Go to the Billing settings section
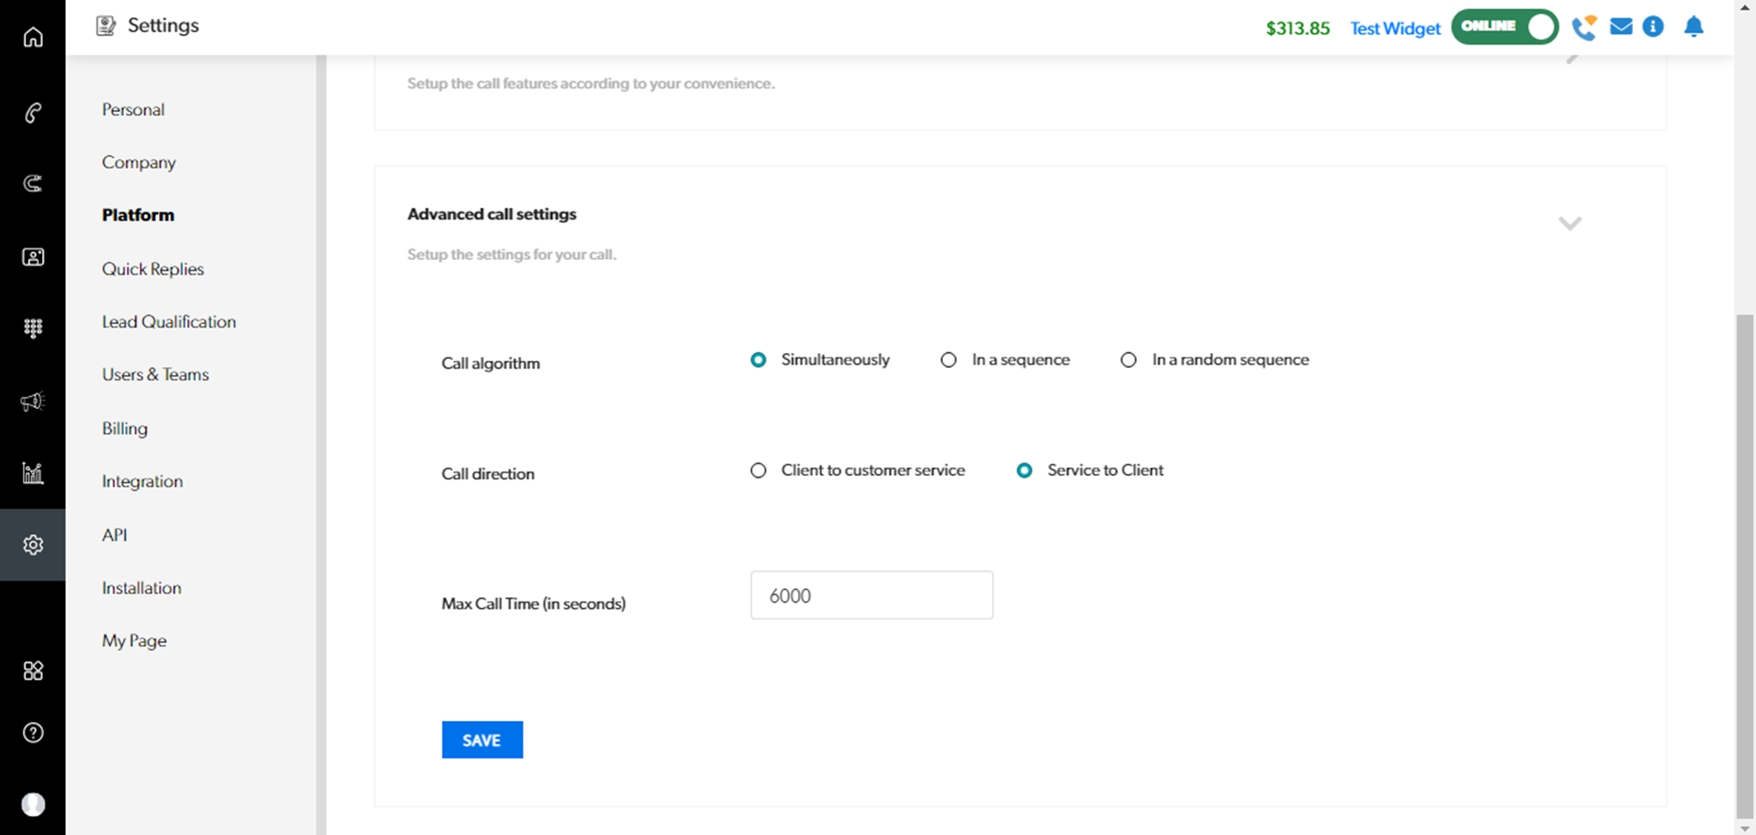Viewport: 1756px width, 835px height. click(x=125, y=428)
